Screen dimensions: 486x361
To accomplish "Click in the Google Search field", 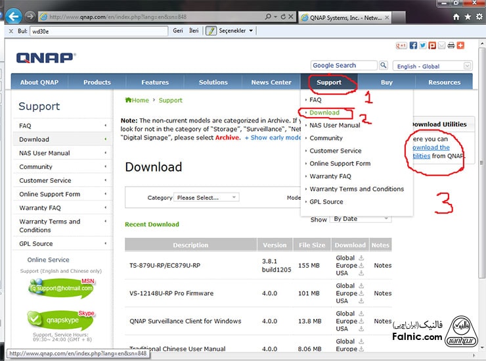I will click(343, 66).
